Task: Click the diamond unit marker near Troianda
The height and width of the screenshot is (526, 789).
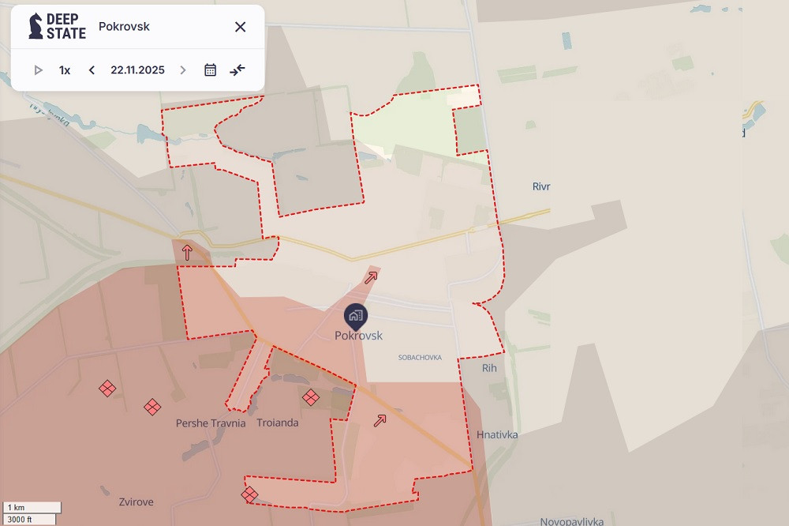Action: click(311, 397)
